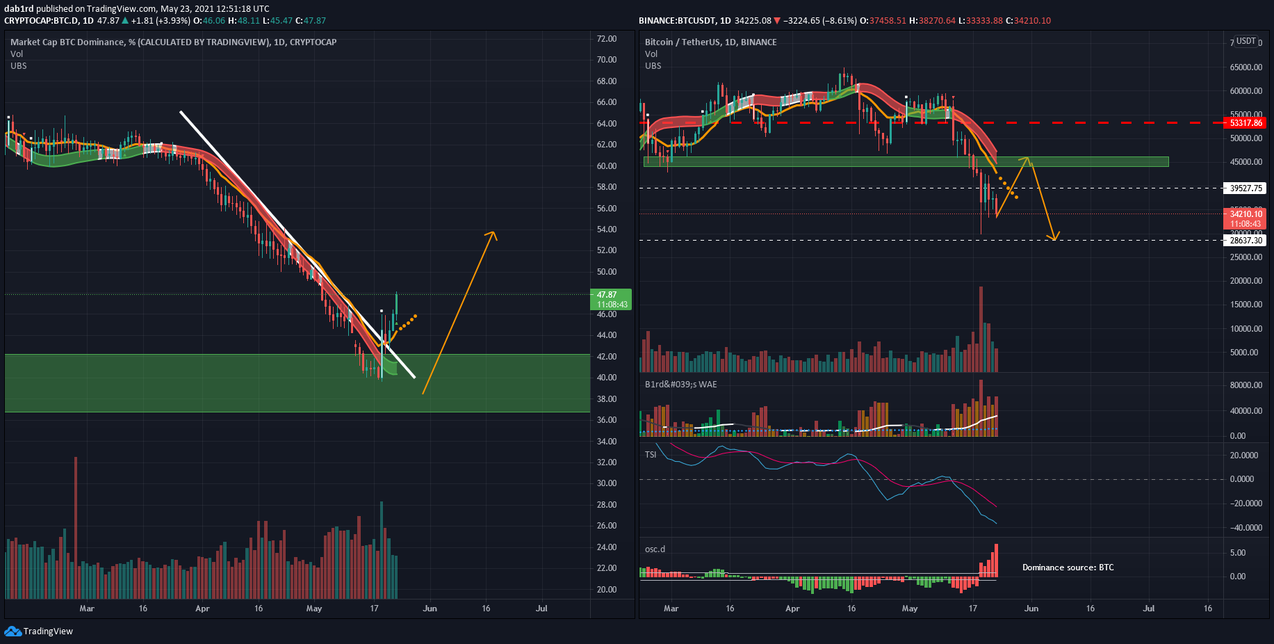Click the Dominance source: BTC text
Image resolution: width=1274 pixels, height=644 pixels.
pos(1068,567)
